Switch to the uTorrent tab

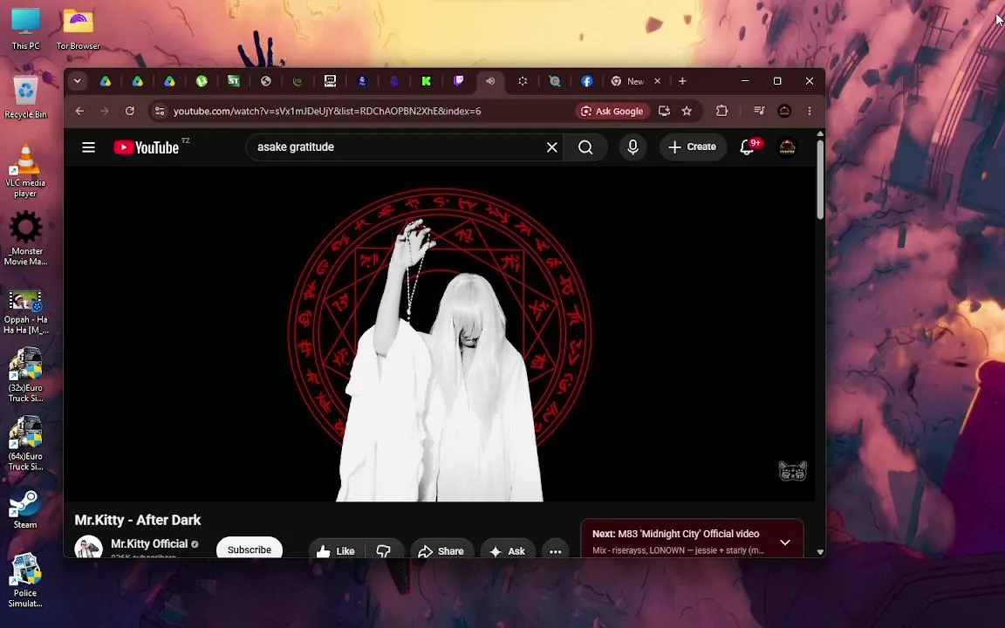pos(202,81)
